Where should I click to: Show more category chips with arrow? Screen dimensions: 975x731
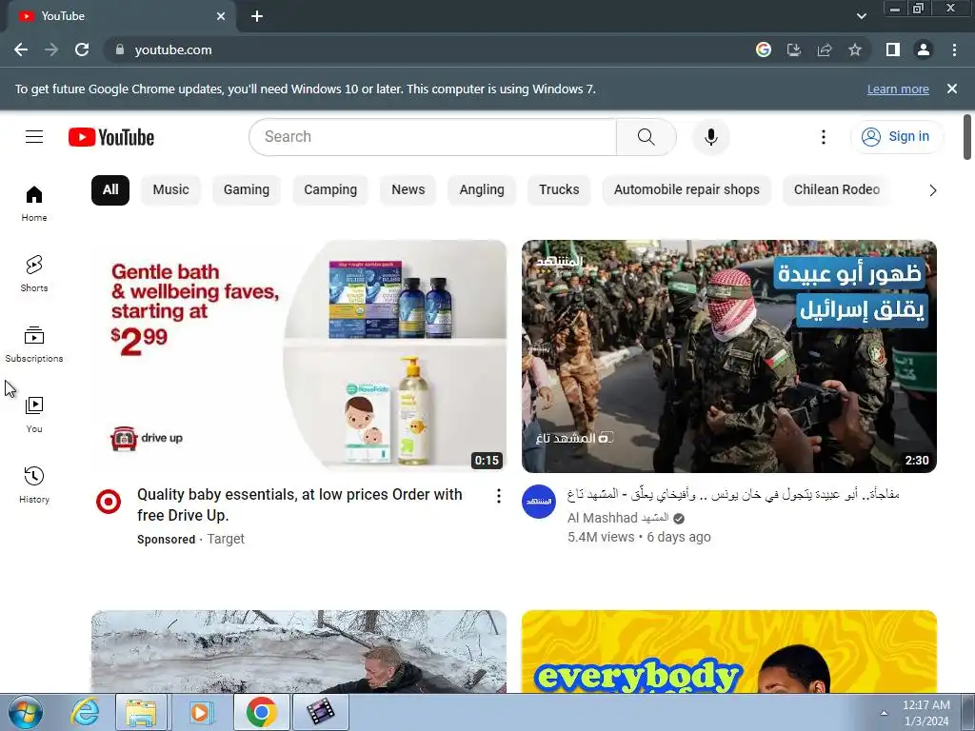[x=932, y=190]
